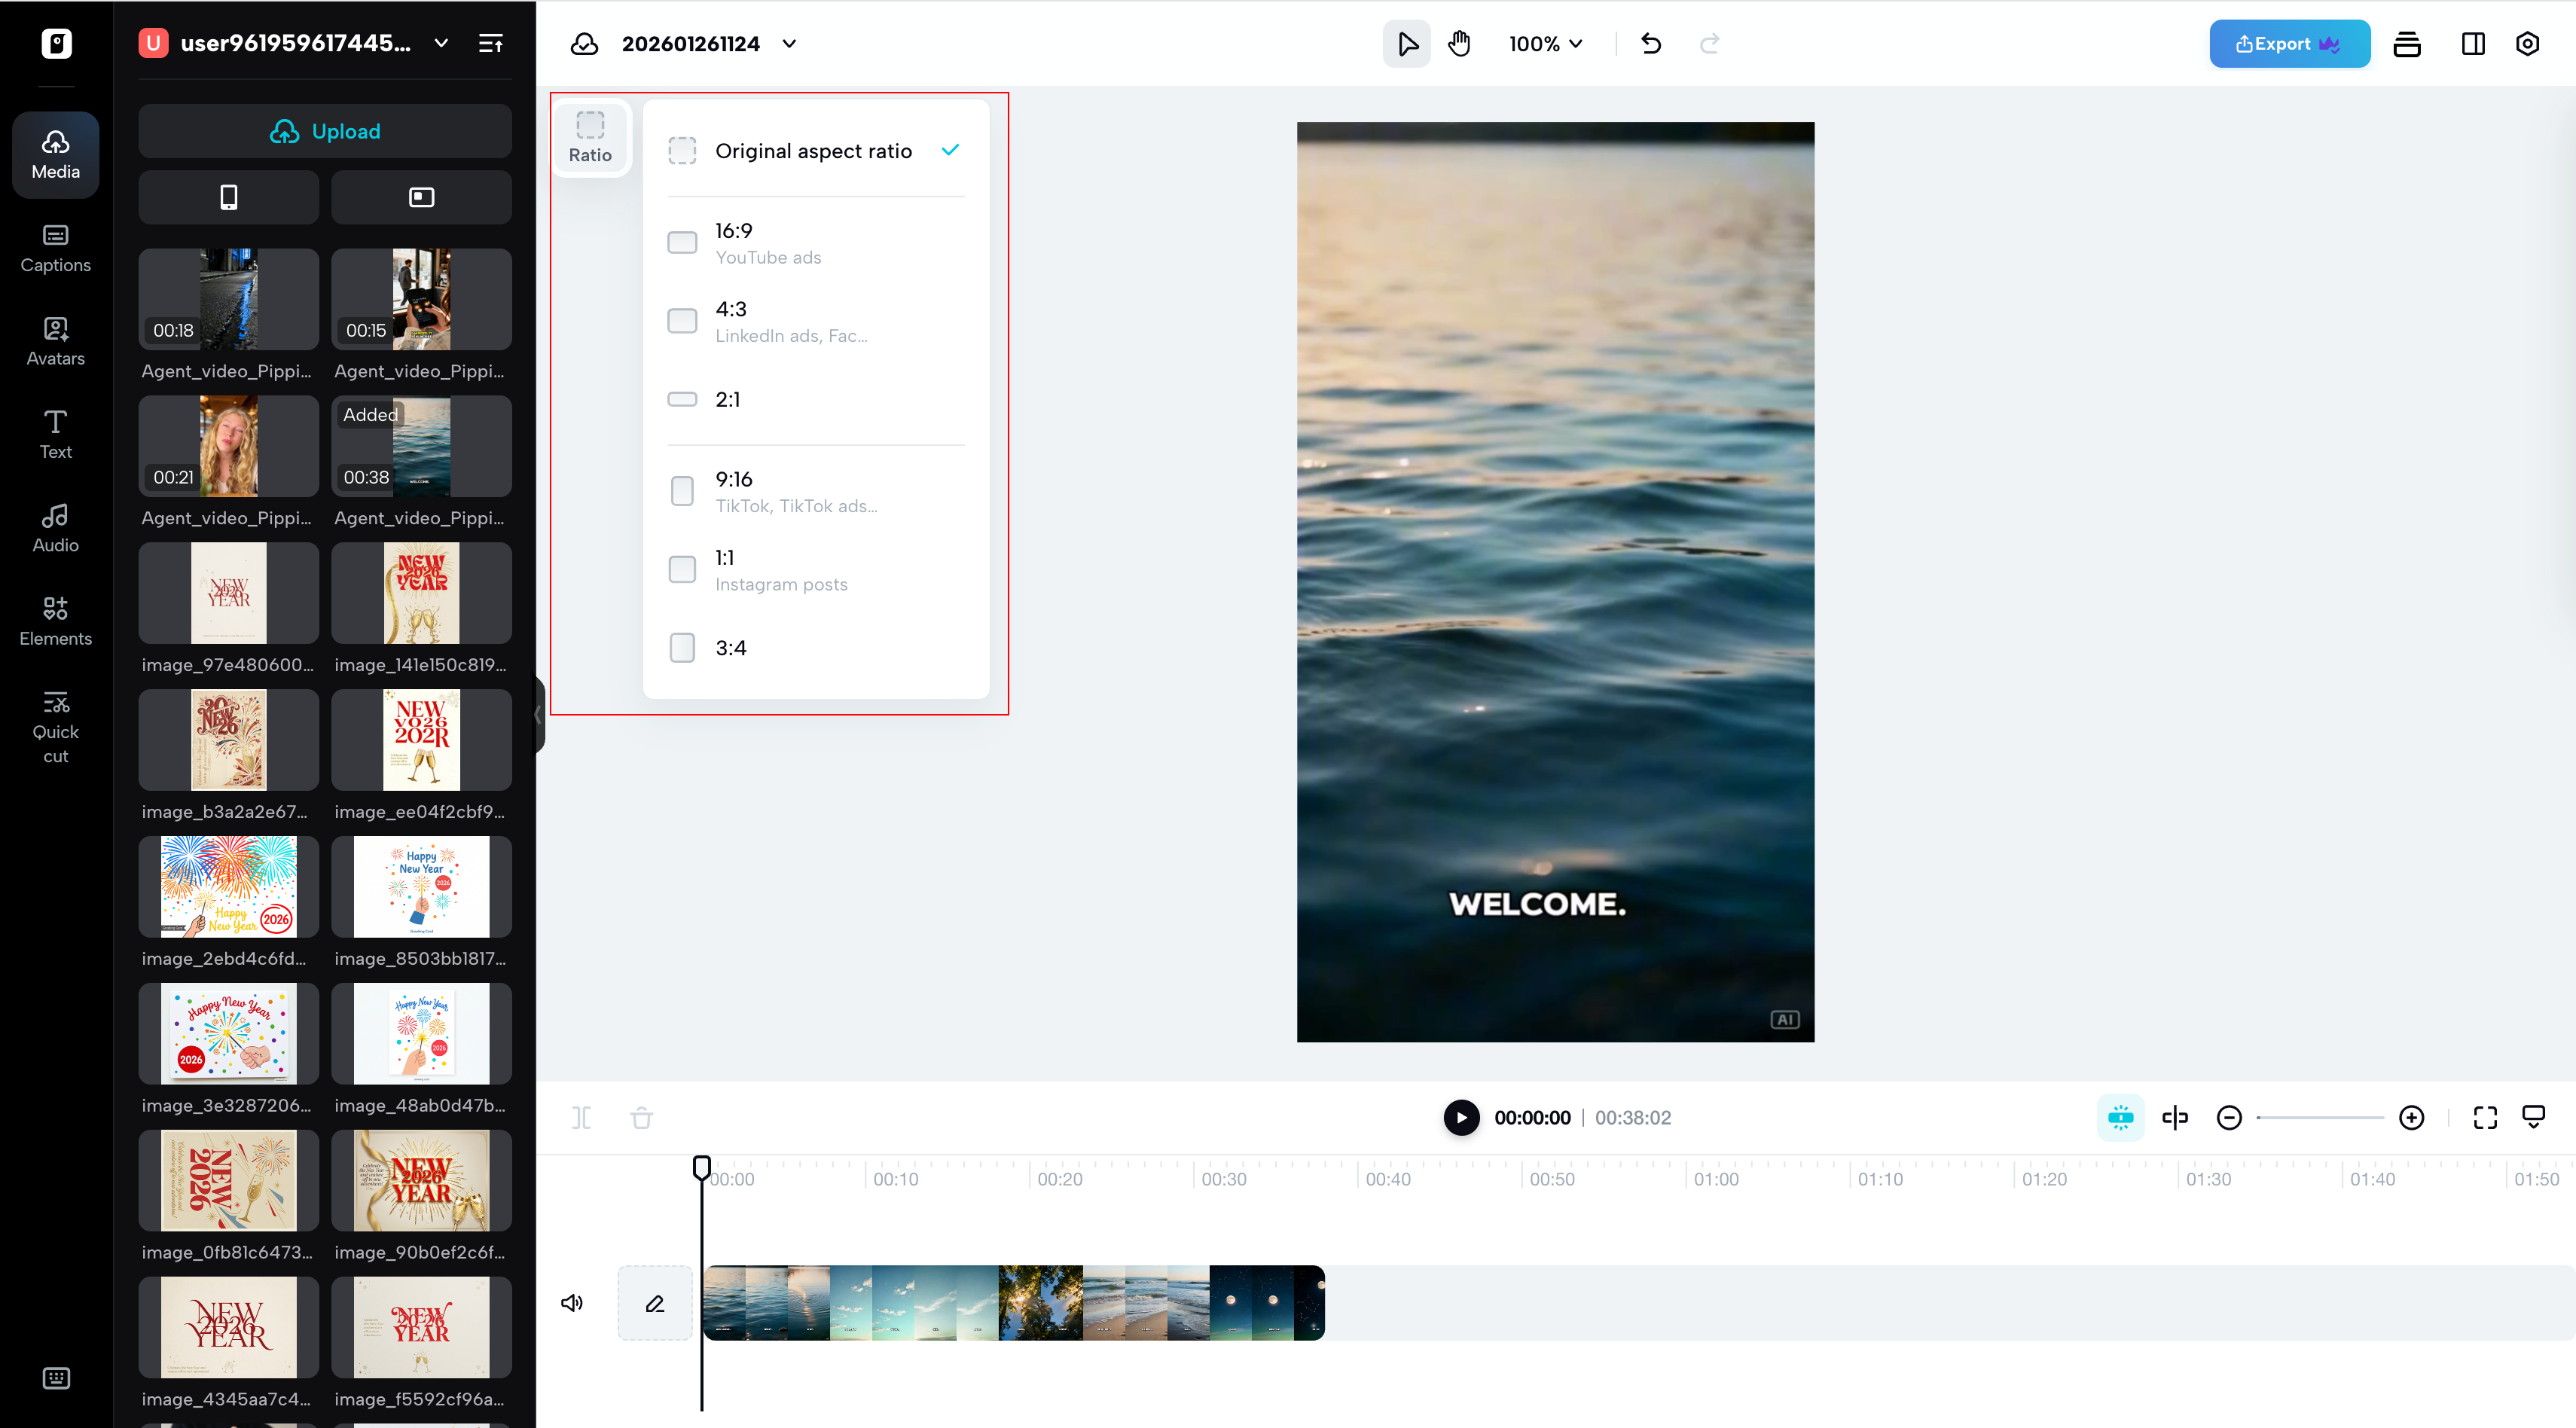Mute the video track audio
Screen dimensions: 2576x1428
(x=572, y=1302)
